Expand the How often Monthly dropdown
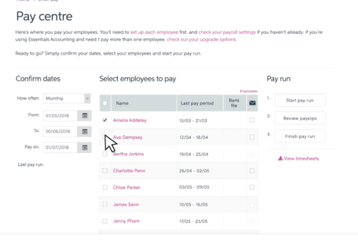Viewport: 358px width, 241px height. [67, 98]
